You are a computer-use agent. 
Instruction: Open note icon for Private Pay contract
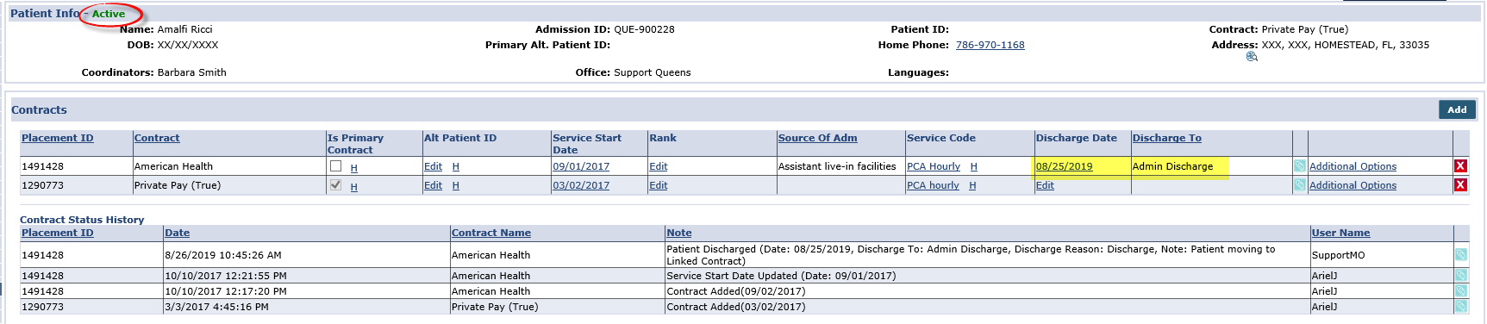pyautogui.click(x=1299, y=185)
